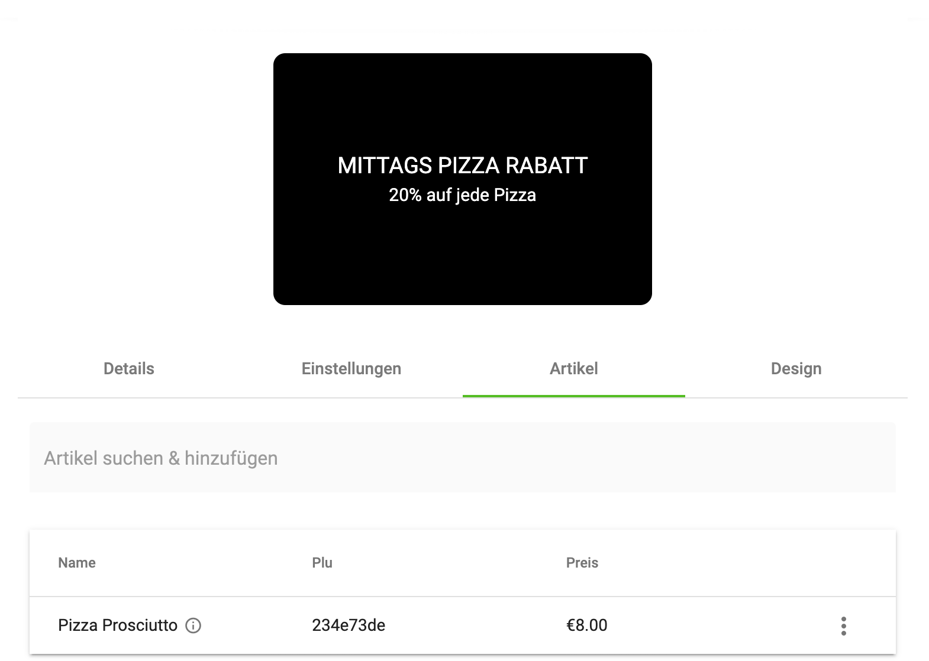Click the Plu value 234e73de

[349, 626]
